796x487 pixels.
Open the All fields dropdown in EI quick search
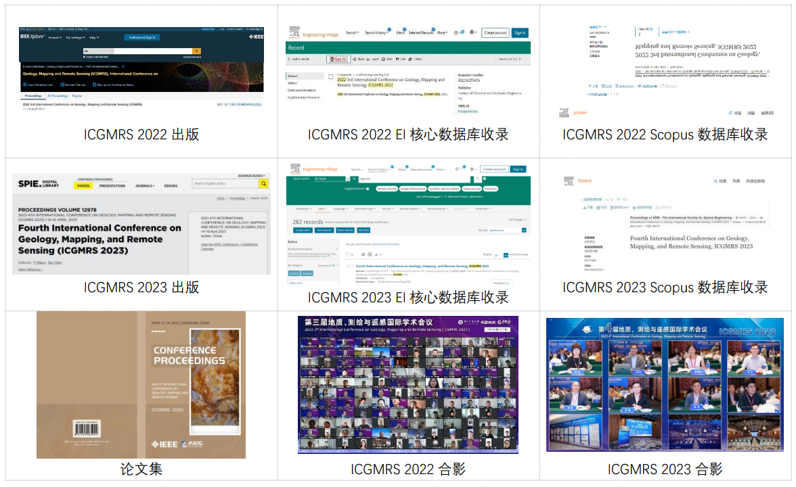(332, 179)
